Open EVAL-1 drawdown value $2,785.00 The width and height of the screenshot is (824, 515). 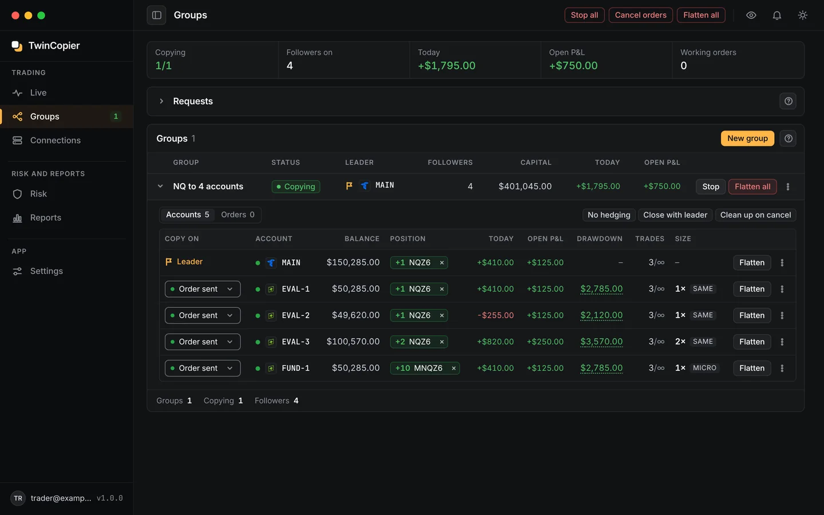pos(601,289)
